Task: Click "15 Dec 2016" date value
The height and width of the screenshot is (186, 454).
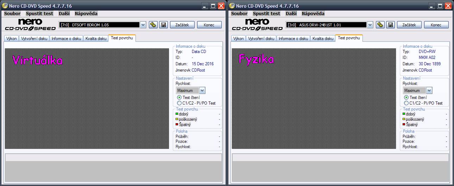Action: (x=203, y=64)
